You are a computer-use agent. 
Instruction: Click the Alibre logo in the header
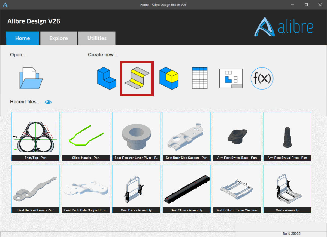(284, 27)
